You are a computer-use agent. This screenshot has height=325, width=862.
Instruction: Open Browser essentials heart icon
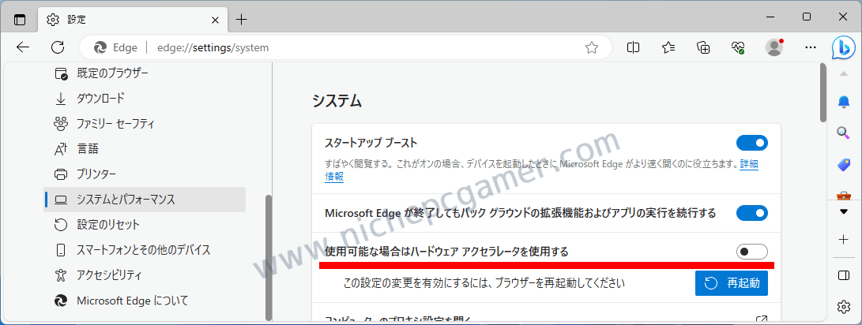coord(738,48)
